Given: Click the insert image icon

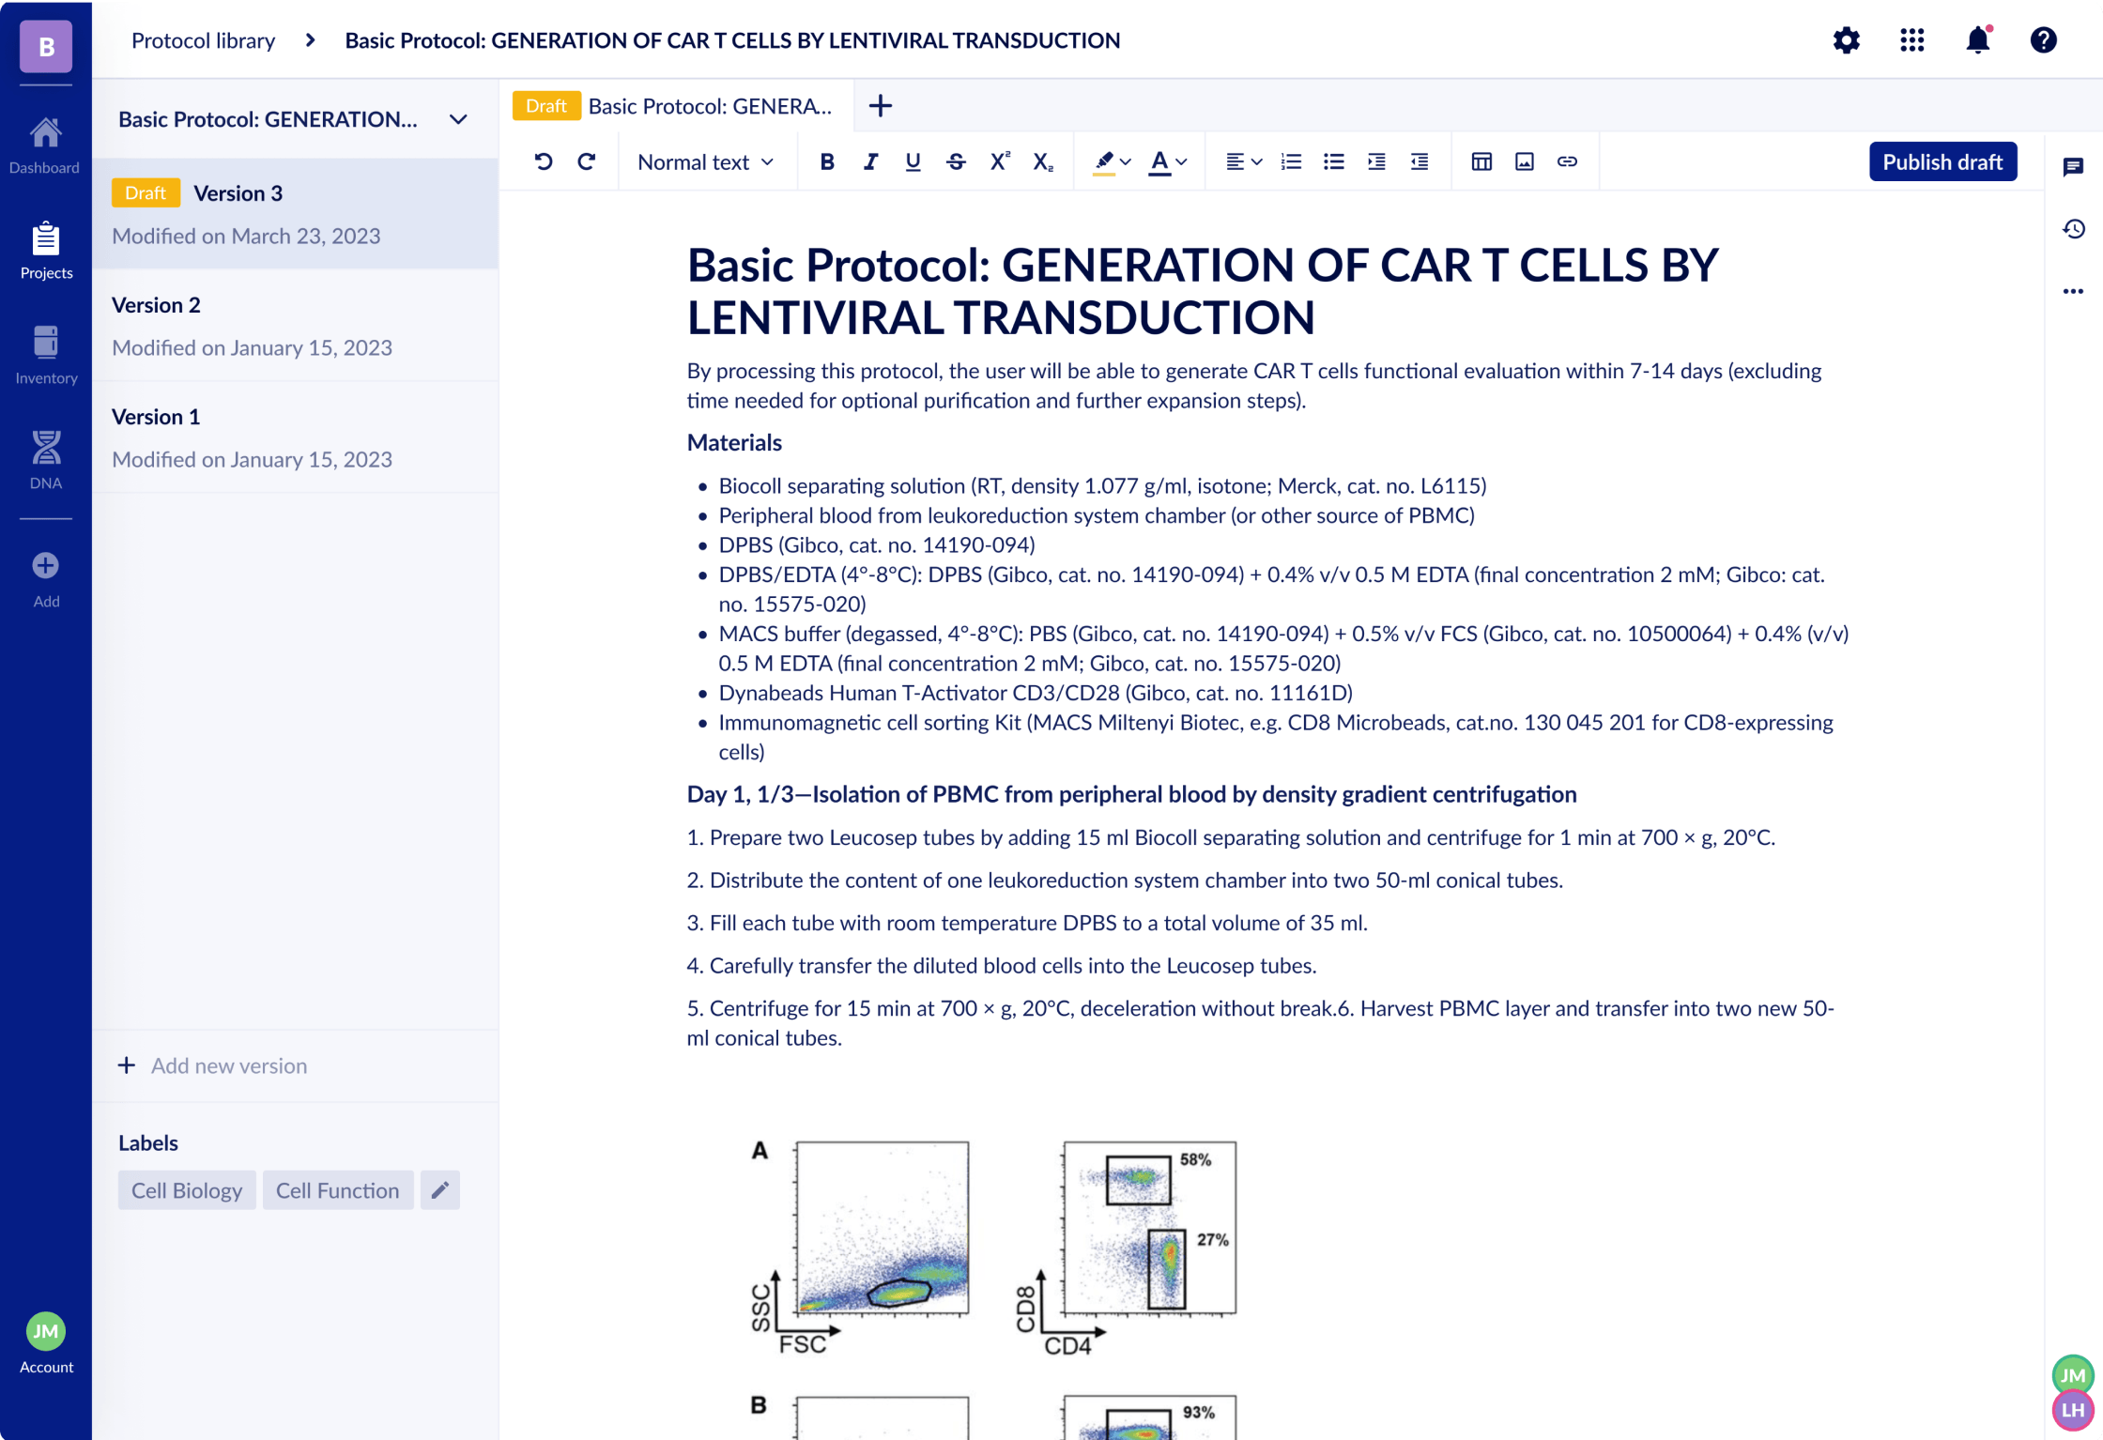Looking at the screenshot, I should pos(1523,161).
